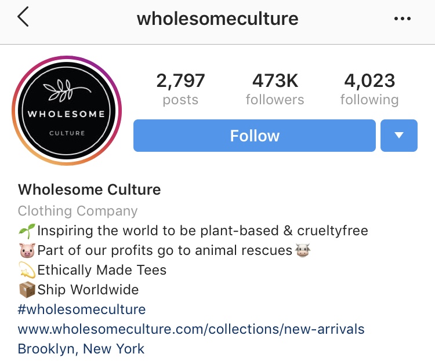Tap the seedling emoji in the bio
Image resolution: width=435 pixels, height=361 pixels.
(x=27, y=231)
